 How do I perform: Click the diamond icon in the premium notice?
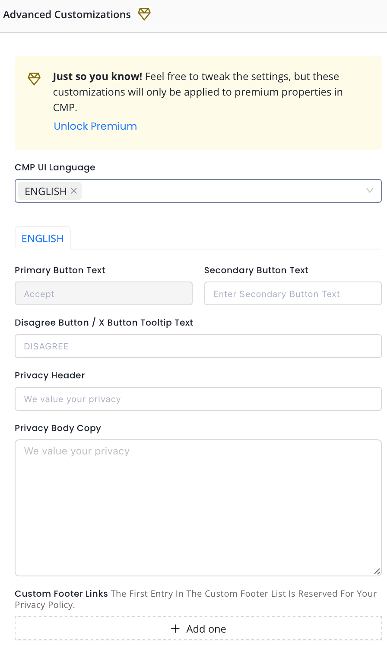pyautogui.click(x=34, y=78)
